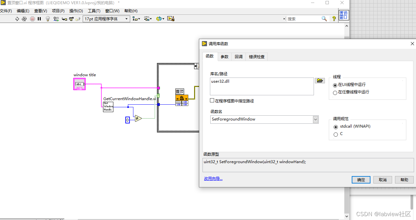Run the VI with the run arrow
The height and width of the screenshot is (220, 416).
(x=17, y=19)
